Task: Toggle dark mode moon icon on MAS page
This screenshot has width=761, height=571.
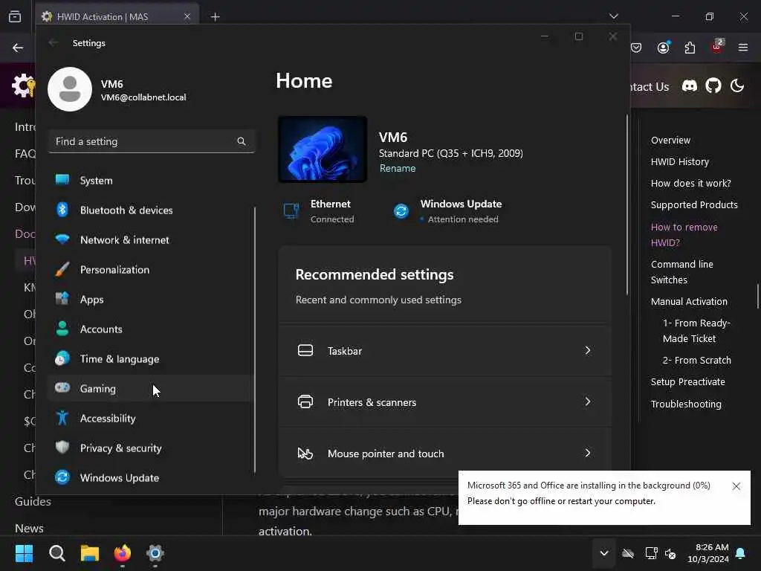Action: point(737,86)
